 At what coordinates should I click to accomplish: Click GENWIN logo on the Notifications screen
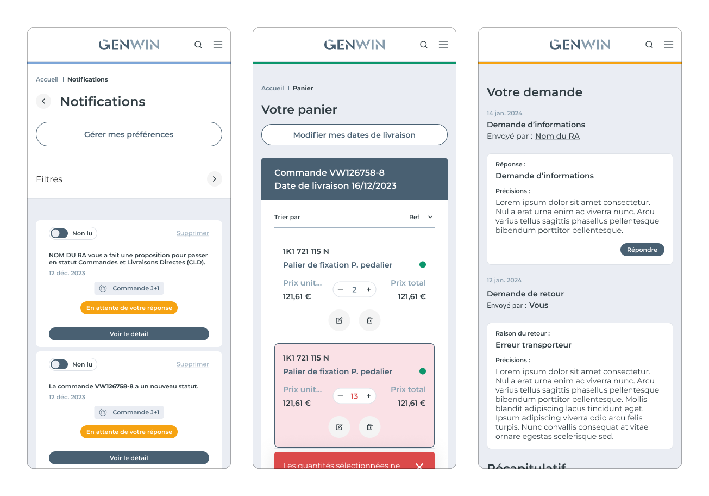129,45
